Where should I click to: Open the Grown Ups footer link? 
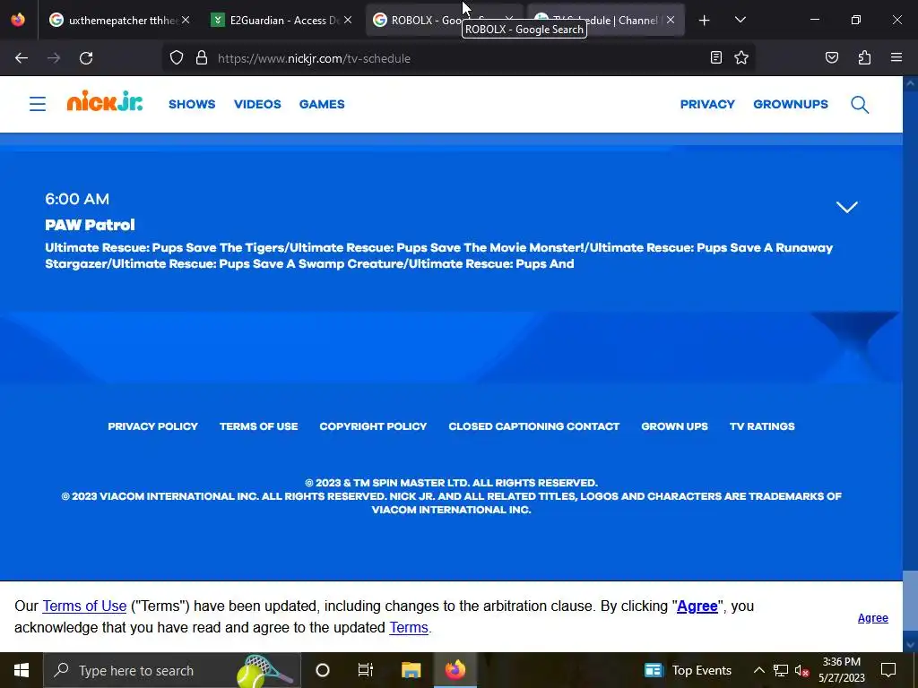click(674, 426)
